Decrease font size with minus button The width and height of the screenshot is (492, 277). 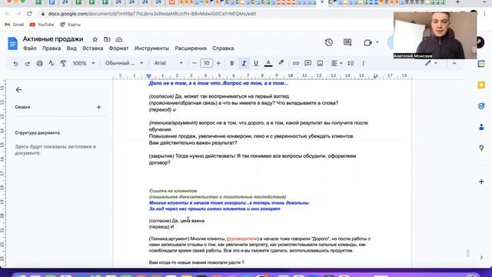(x=194, y=63)
